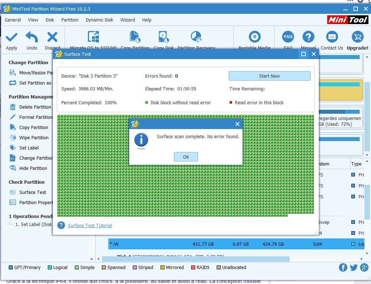This screenshot has height=284, width=371.
Task: Open the Help menu
Action: 147,20
